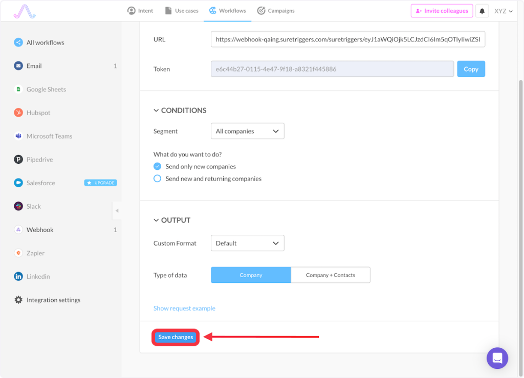This screenshot has height=378, width=524.
Task: Select 'Send only new companies' option
Action: (x=158, y=166)
